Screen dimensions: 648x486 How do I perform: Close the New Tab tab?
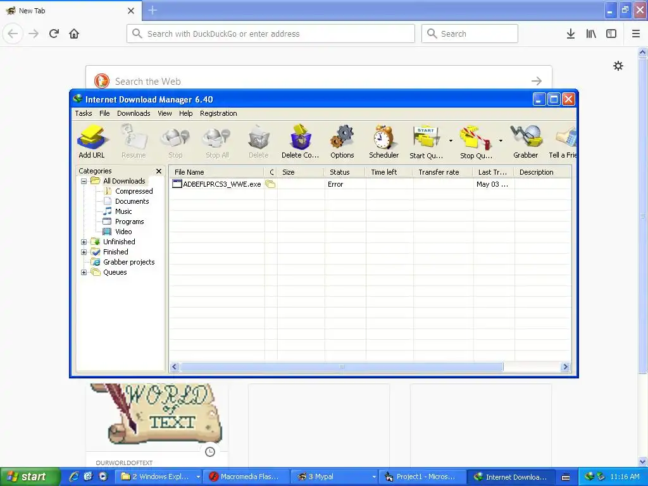130,11
